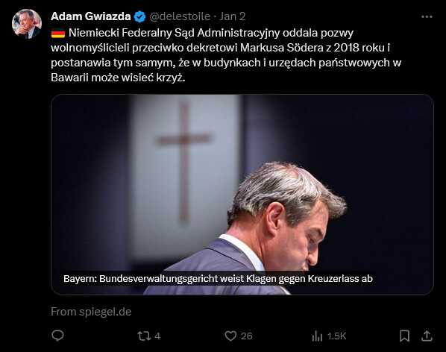
Task: Open the three-dot more options menu
Action: pyautogui.click(x=427, y=16)
